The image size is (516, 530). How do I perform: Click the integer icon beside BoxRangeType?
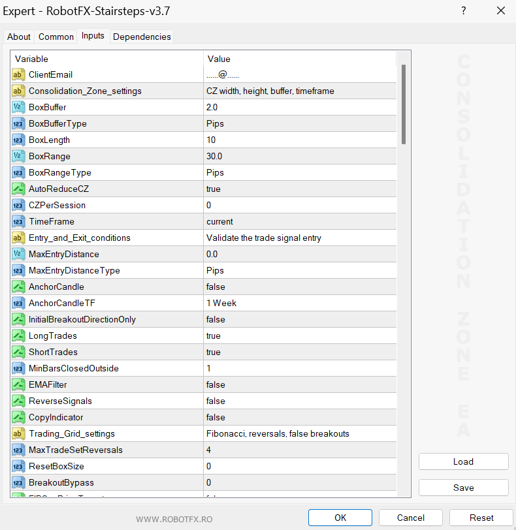coord(18,172)
